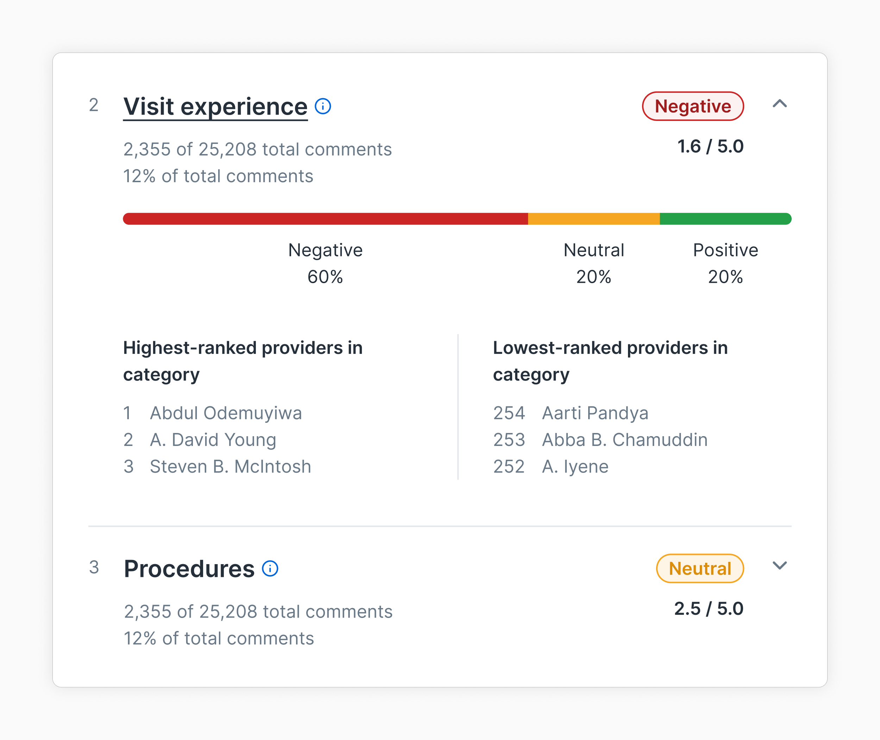Click info icon beside Procedures heading
This screenshot has height=740, width=880.
(270, 568)
